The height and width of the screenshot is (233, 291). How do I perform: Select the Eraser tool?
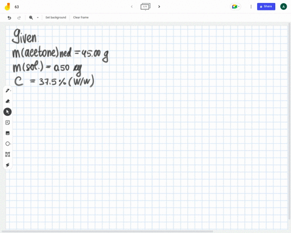point(8,101)
